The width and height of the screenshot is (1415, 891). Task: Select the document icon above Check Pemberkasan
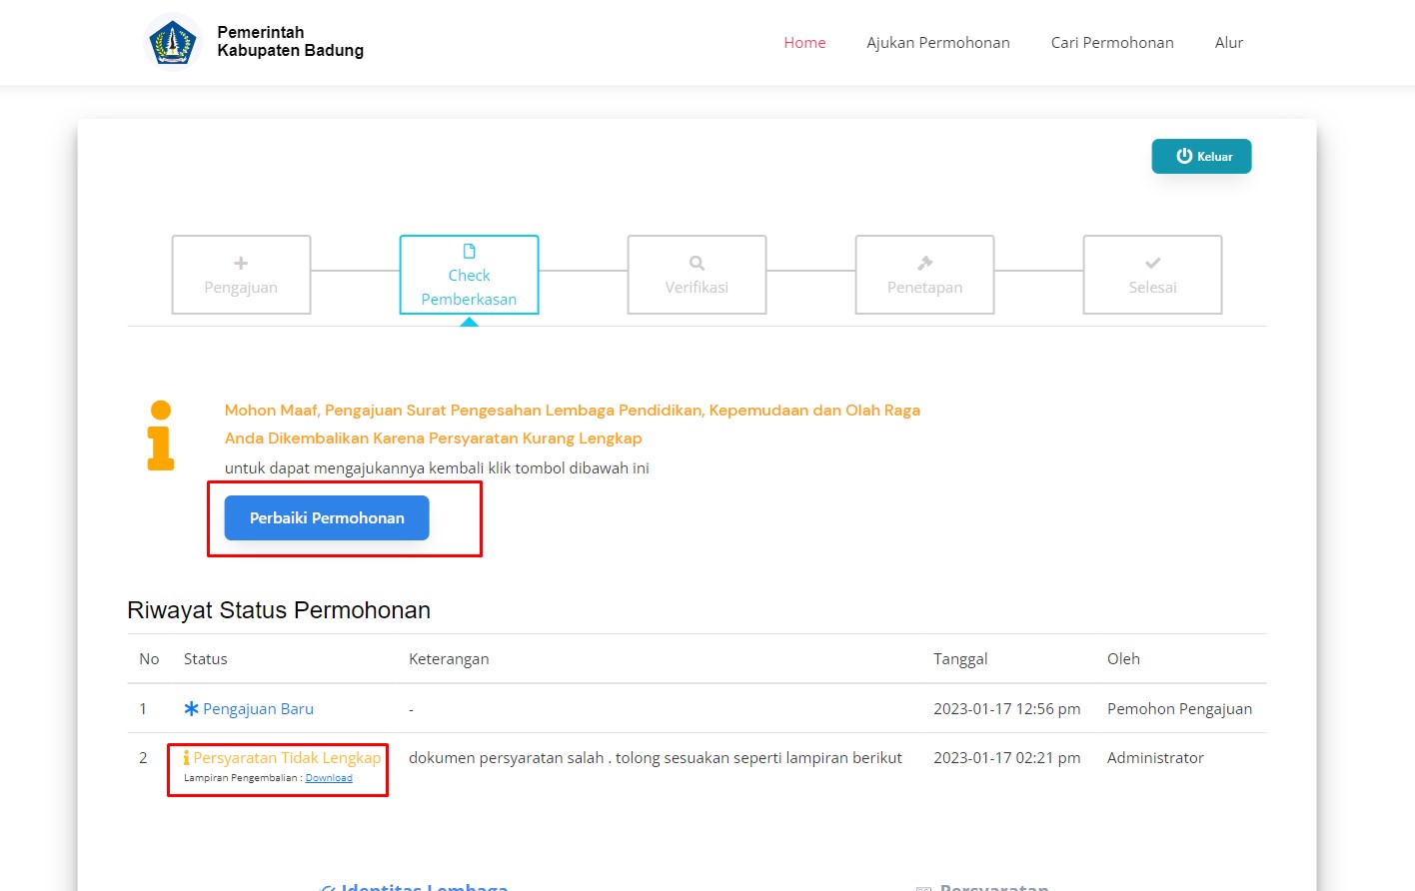click(x=469, y=252)
